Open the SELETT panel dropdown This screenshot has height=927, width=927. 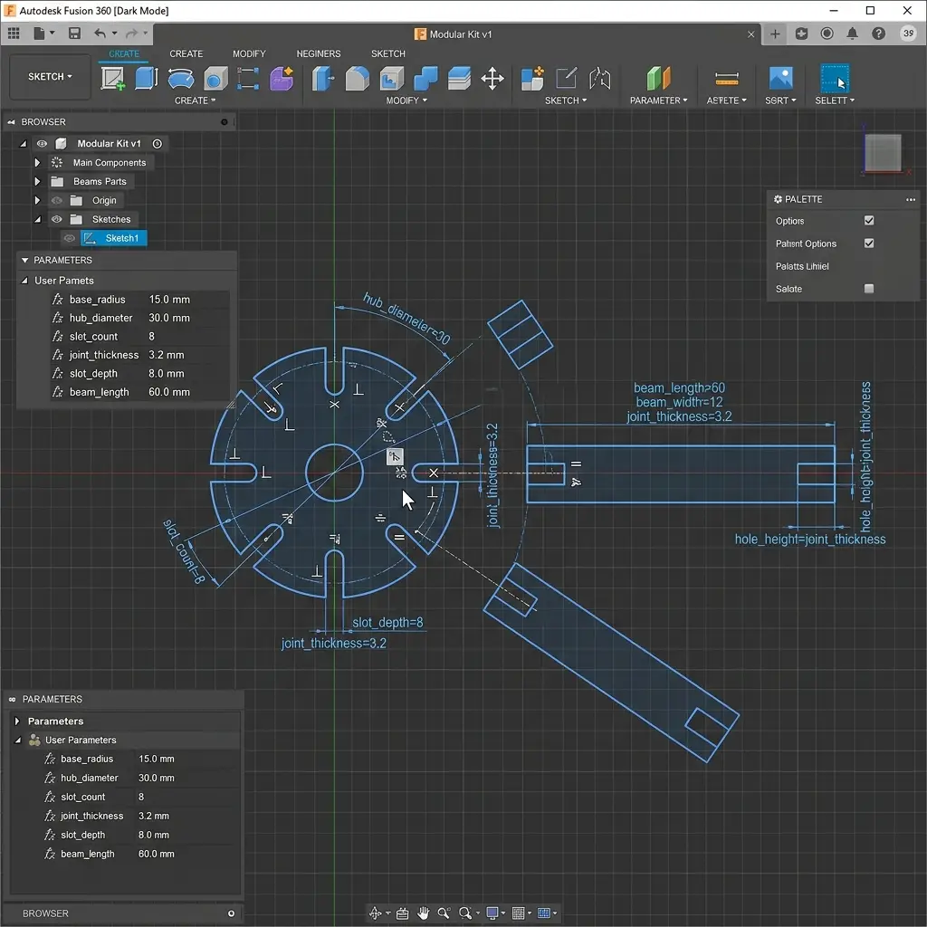coord(835,100)
